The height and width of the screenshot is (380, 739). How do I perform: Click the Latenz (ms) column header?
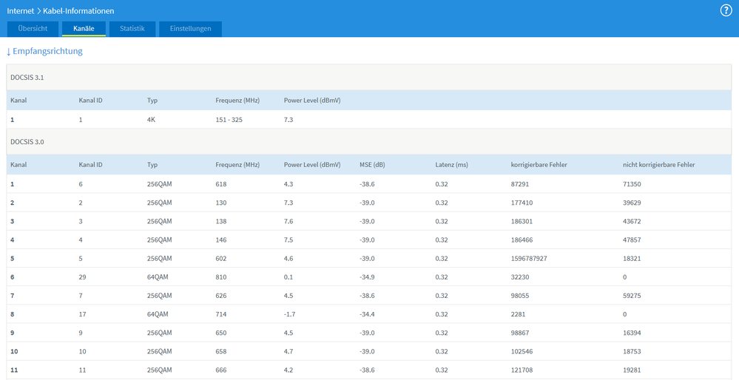coord(451,165)
